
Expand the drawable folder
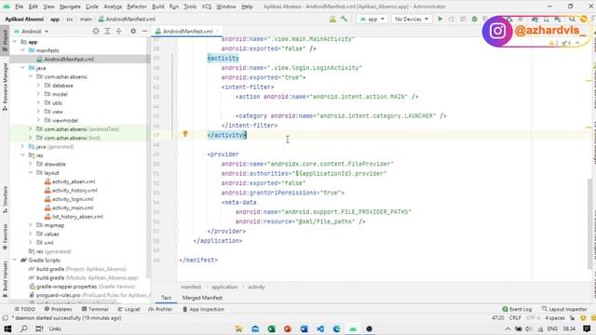pos(31,164)
